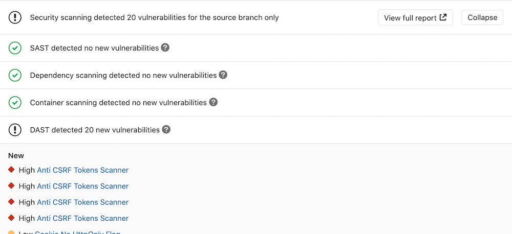Viewport: 512px width, 234px height.
Task: Click the Container scanning help icon
Action: pyautogui.click(x=214, y=102)
